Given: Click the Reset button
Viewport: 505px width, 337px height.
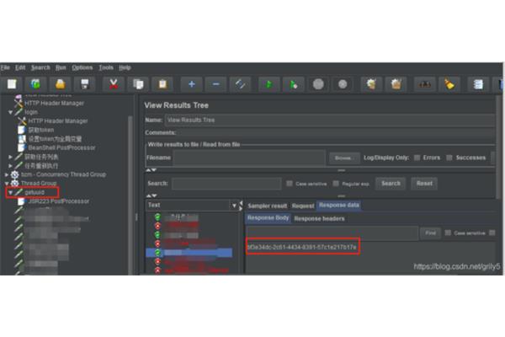Looking at the screenshot, I should click(424, 184).
